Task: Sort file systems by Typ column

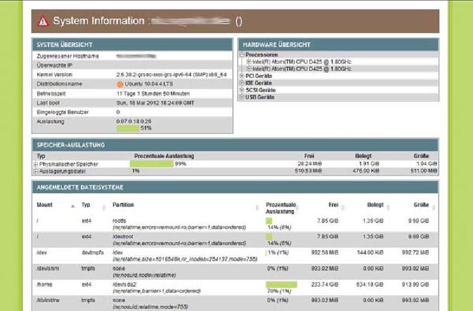Action: click(86, 205)
